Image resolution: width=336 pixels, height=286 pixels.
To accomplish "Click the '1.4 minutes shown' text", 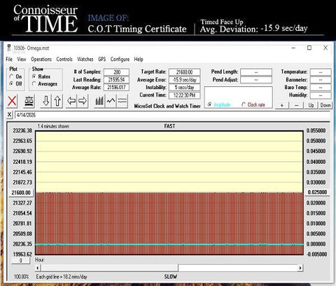I will 53,126.
